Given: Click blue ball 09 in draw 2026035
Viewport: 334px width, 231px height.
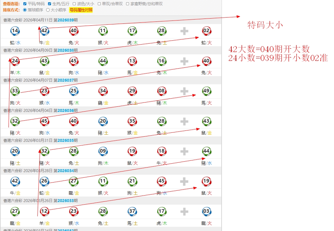Looking at the screenshot, I should (103, 151).
